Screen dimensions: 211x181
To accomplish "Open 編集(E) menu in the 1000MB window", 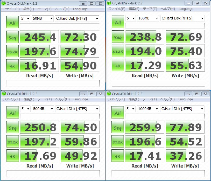I will click(x=133, y=99).
